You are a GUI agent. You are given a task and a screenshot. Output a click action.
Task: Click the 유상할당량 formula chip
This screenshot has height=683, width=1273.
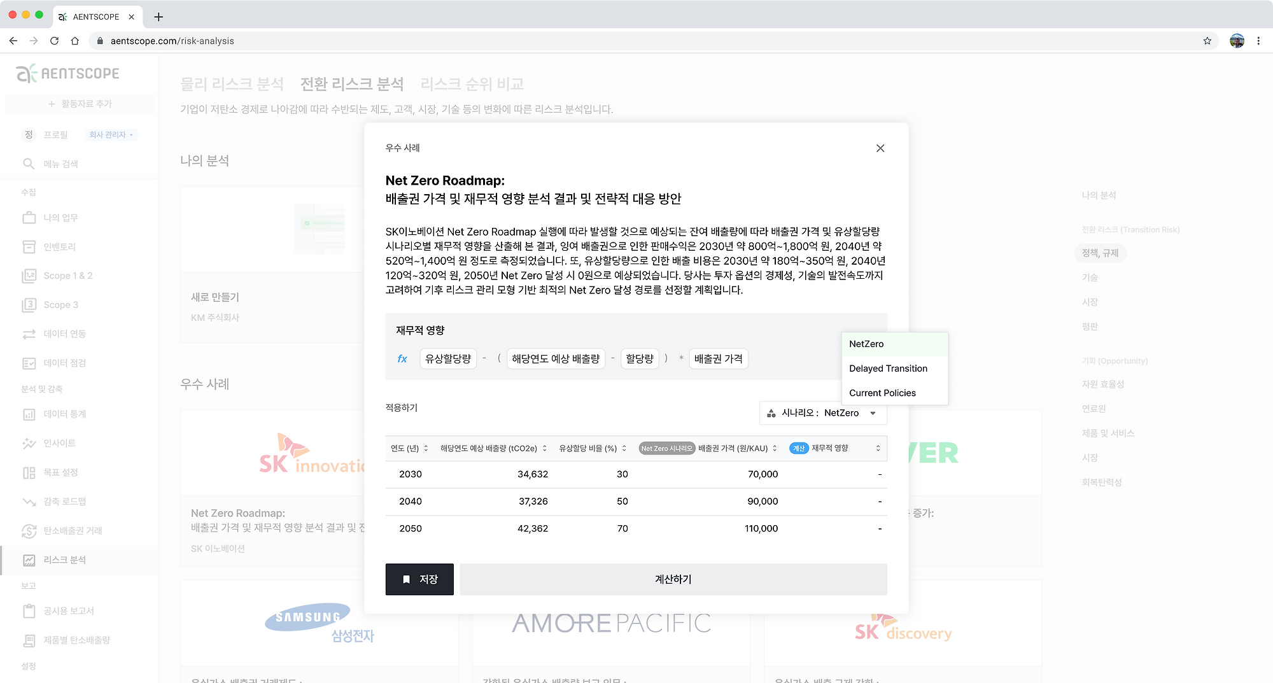click(448, 359)
